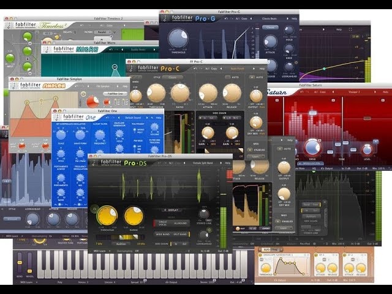Go to previous preset in Pro-G
392x294 pixels.
click(x=251, y=18)
